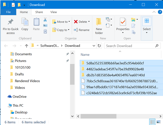
Task: Click Pin to Quick access icon
Action: [x=10, y=22]
